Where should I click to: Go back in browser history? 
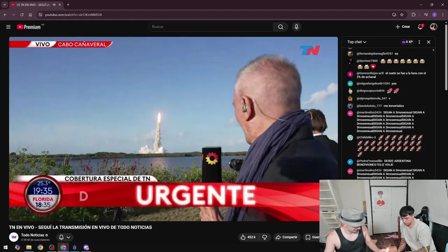tap(5, 15)
